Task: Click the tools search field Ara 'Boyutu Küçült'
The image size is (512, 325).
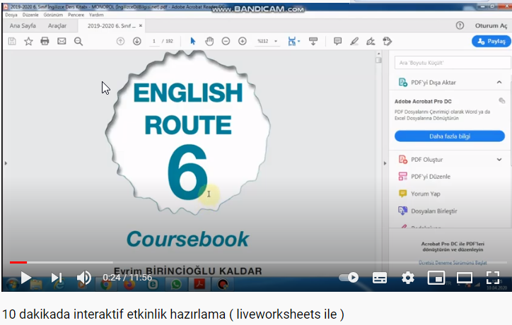Action: click(453, 63)
